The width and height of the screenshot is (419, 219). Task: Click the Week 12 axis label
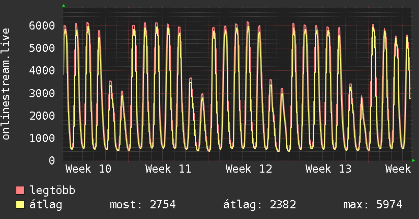pos(249,169)
